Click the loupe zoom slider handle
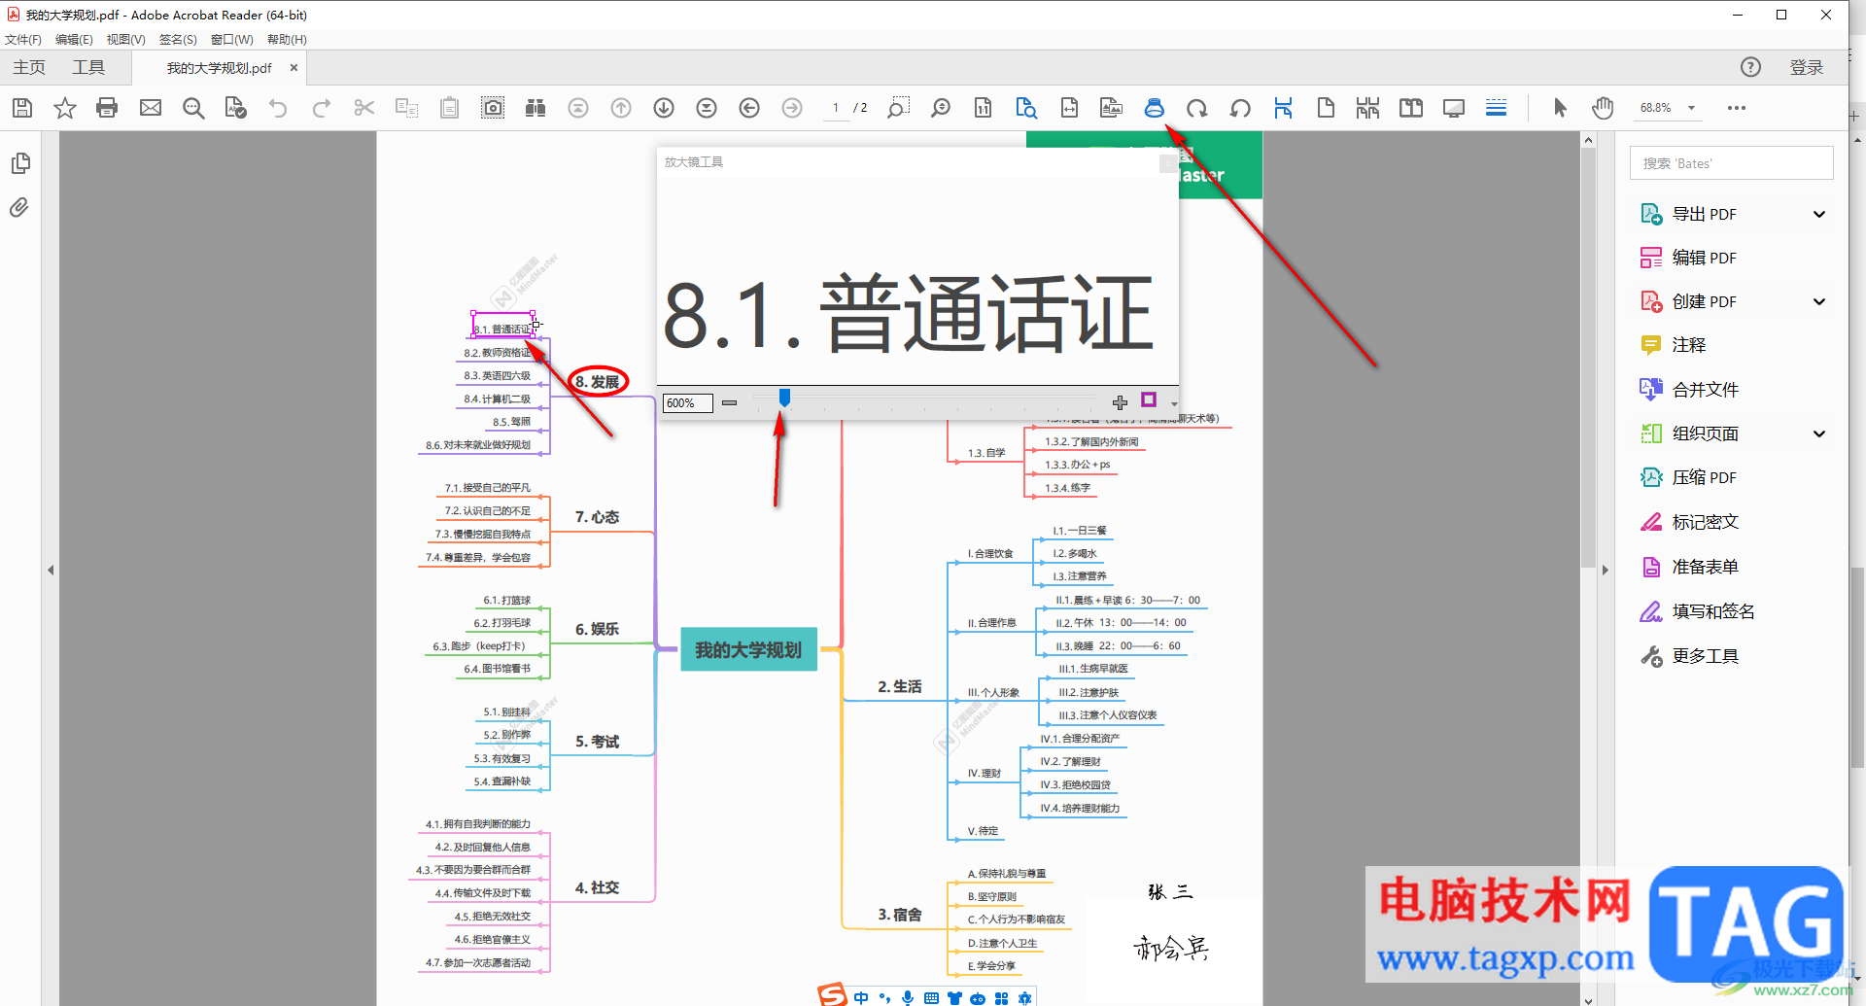Screen dimensions: 1866x1006 tap(784, 398)
